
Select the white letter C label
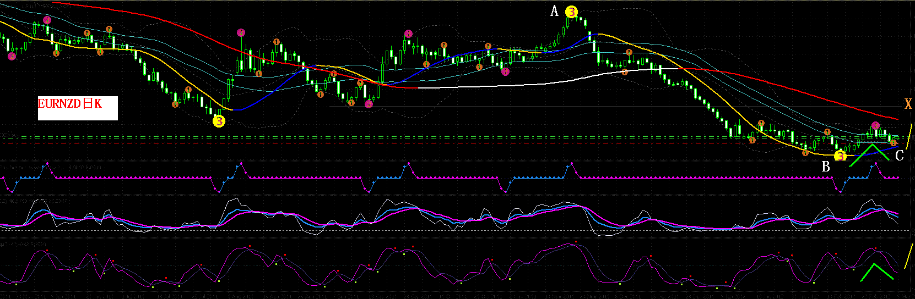point(899,156)
